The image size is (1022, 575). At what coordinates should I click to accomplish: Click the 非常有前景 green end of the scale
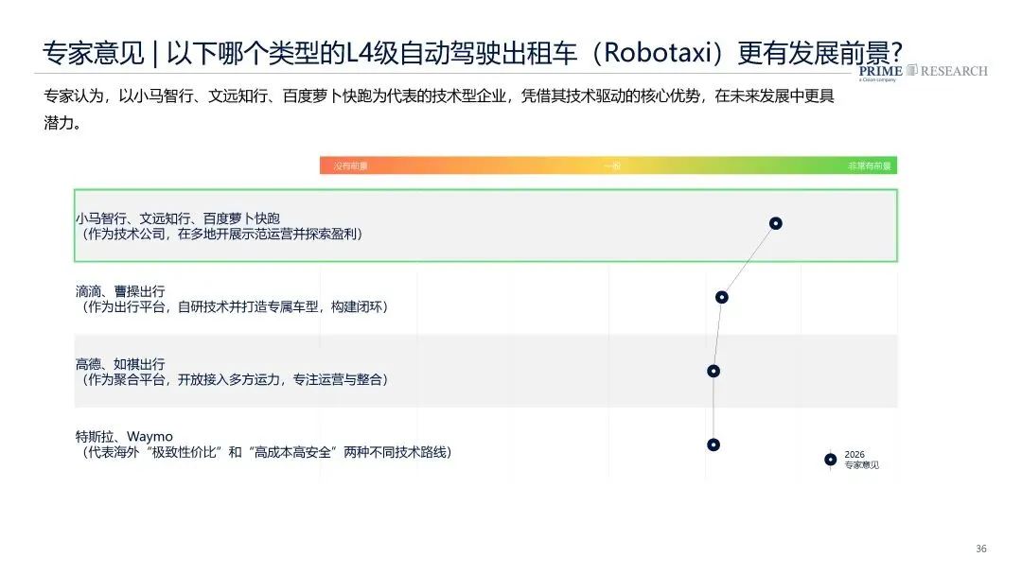coord(869,166)
